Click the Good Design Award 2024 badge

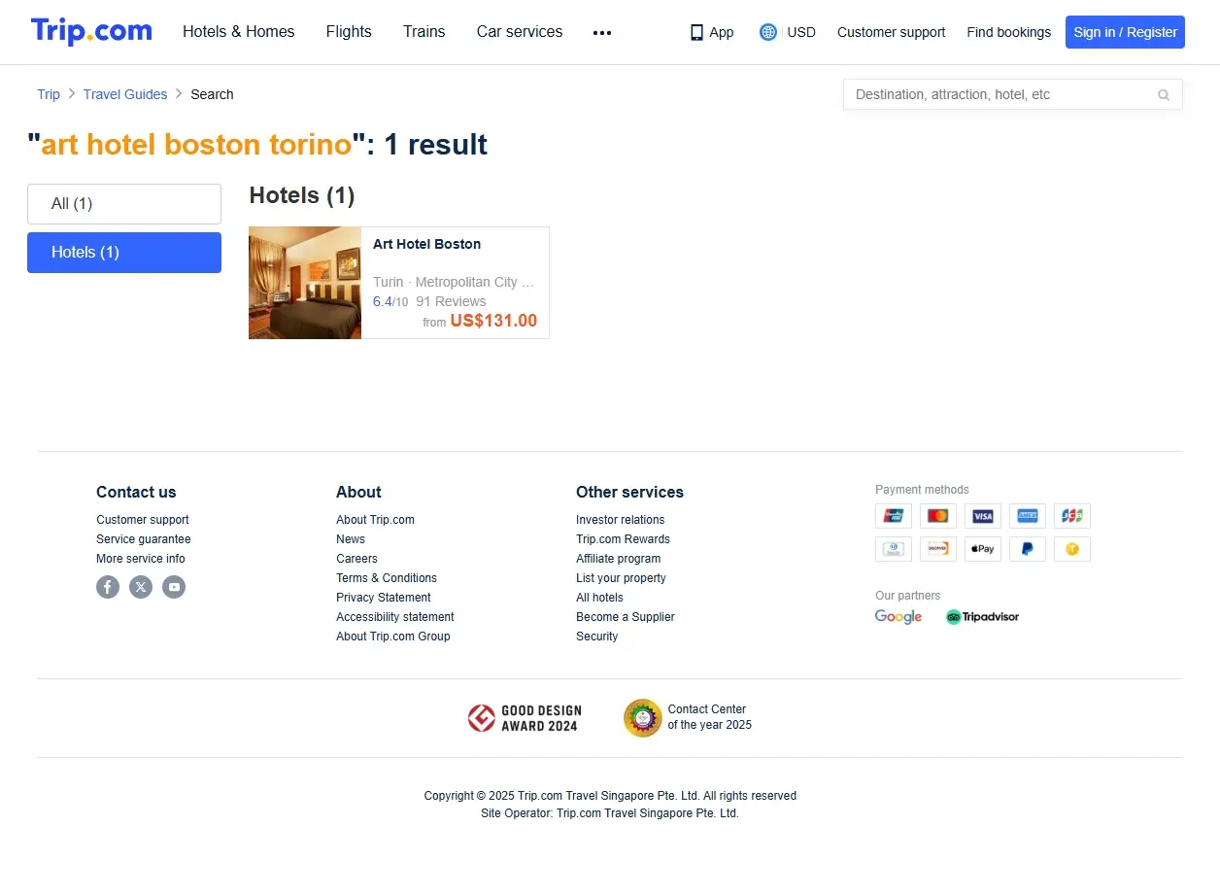point(524,718)
